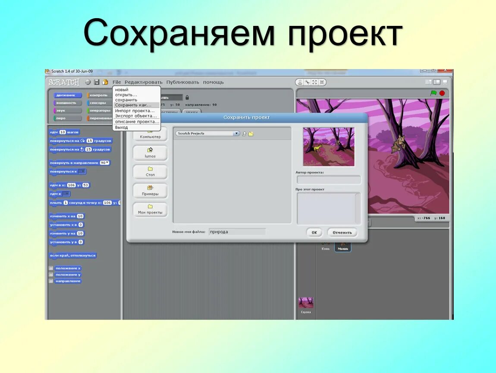Click Отменить to cancel saving
The height and width of the screenshot is (373, 496).
click(342, 232)
